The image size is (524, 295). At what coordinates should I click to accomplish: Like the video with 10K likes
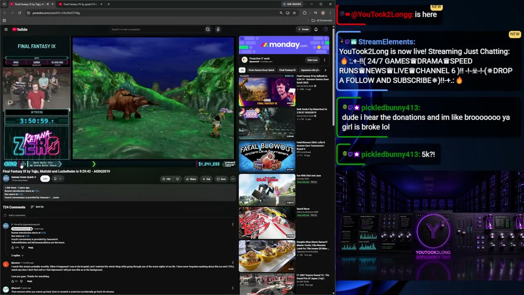pos(166,179)
